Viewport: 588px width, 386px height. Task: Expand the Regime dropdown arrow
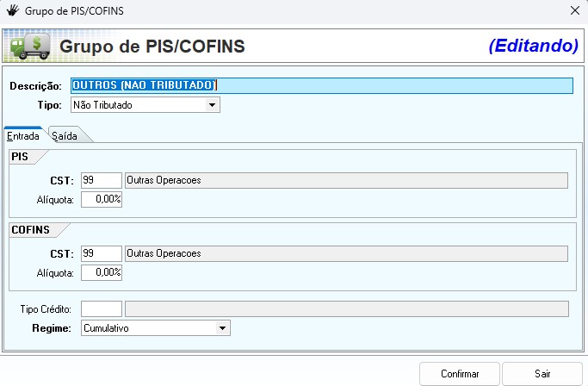pos(223,328)
